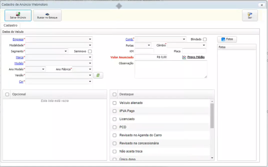Open the Ano Modelo dropdown

43,69
